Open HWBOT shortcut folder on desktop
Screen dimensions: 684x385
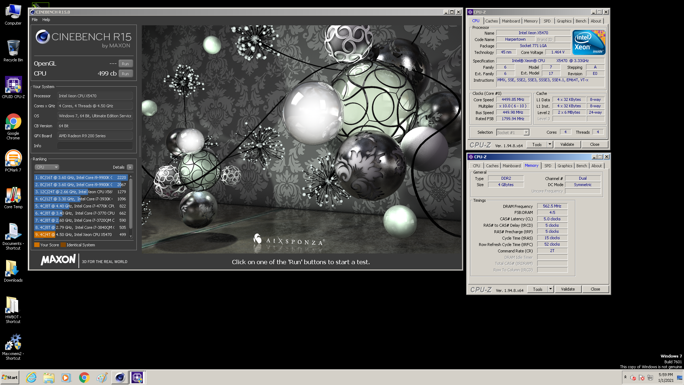coord(13,310)
